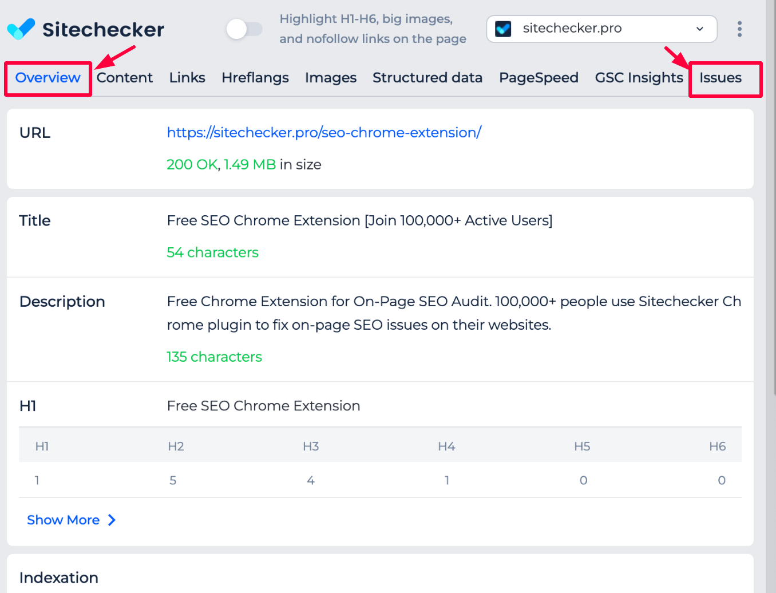The image size is (776, 593).
Task: Click the Show More chevron arrow icon
Action: pos(112,520)
